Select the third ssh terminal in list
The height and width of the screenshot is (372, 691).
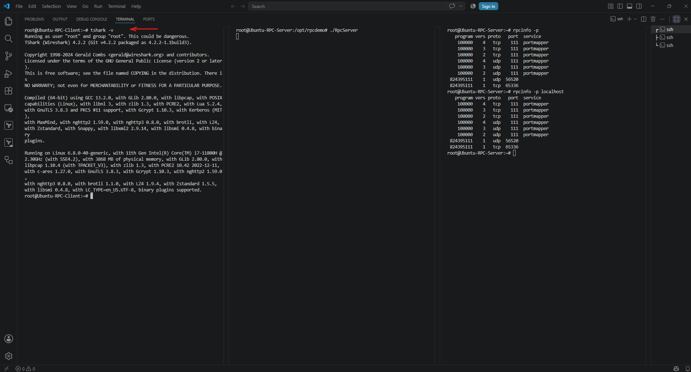pyautogui.click(x=671, y=45)
